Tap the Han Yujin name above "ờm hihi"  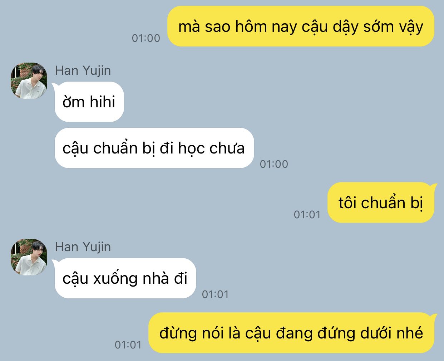(83, 70)
